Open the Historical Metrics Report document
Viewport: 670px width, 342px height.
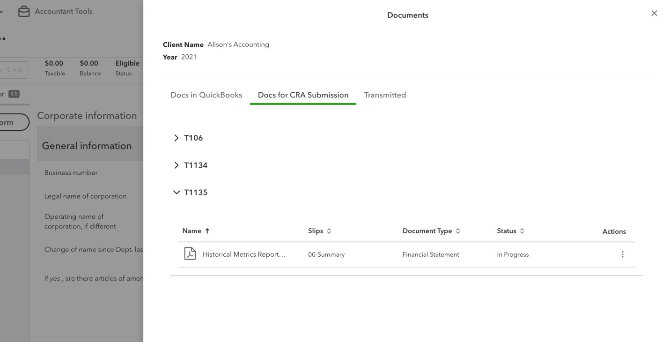[243, 254]
